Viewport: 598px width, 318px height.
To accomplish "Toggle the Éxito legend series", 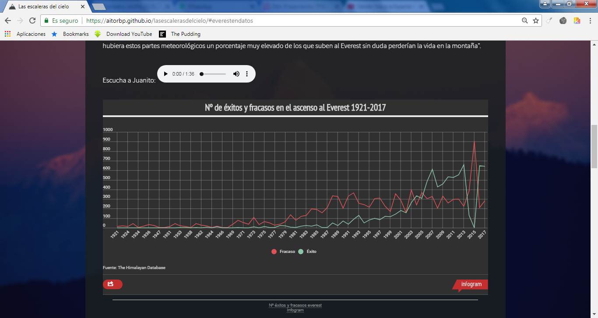I will tap(308, 252).
